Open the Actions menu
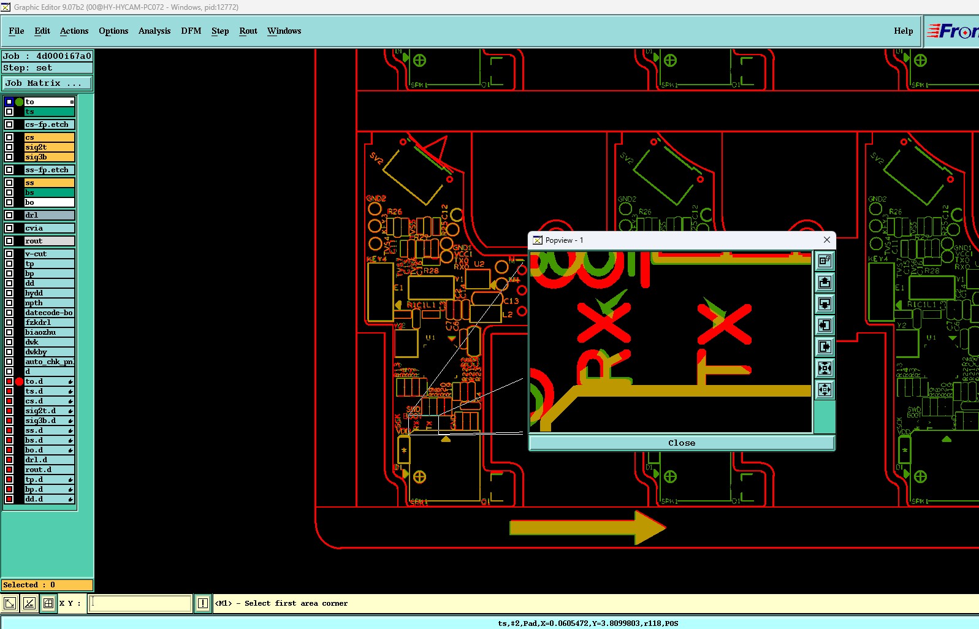979x629 pixels. tap(74, 31)
